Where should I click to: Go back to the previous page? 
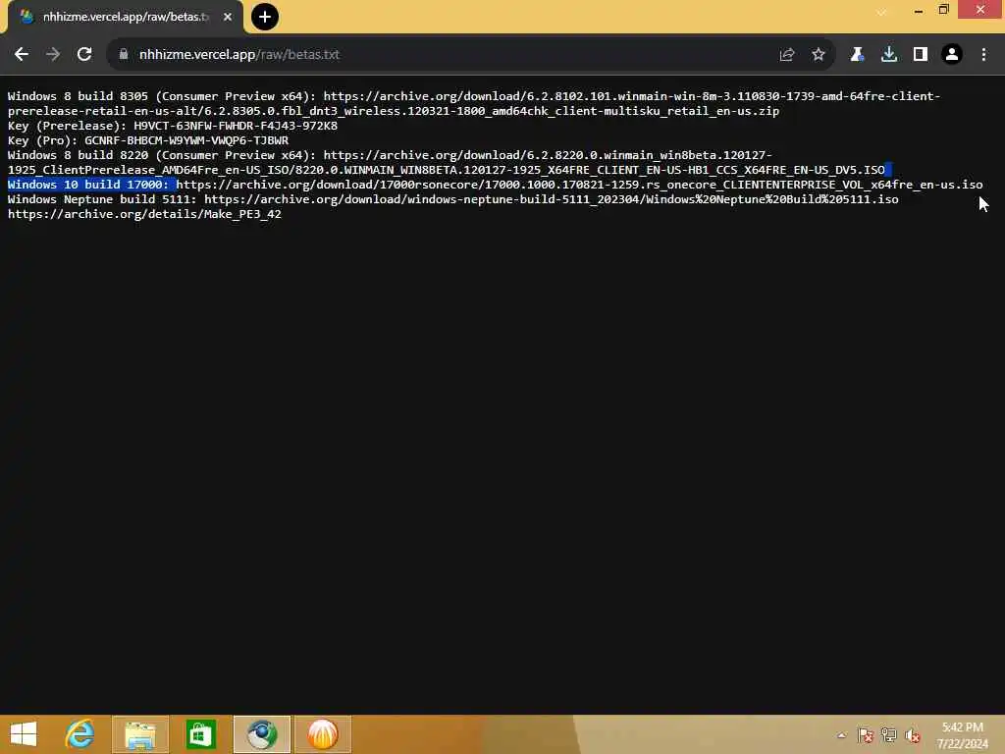22,55
